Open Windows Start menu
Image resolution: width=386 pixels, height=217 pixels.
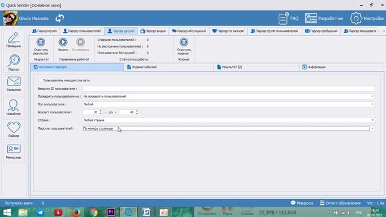(x=7, y=212)
